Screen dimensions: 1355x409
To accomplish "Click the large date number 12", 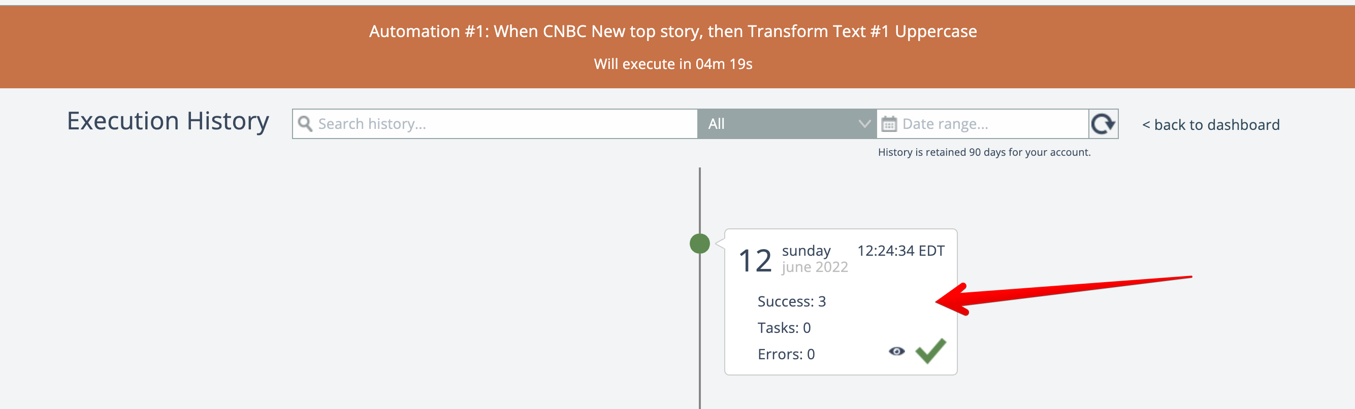I will pyautogui.click(x=755, y=261).
